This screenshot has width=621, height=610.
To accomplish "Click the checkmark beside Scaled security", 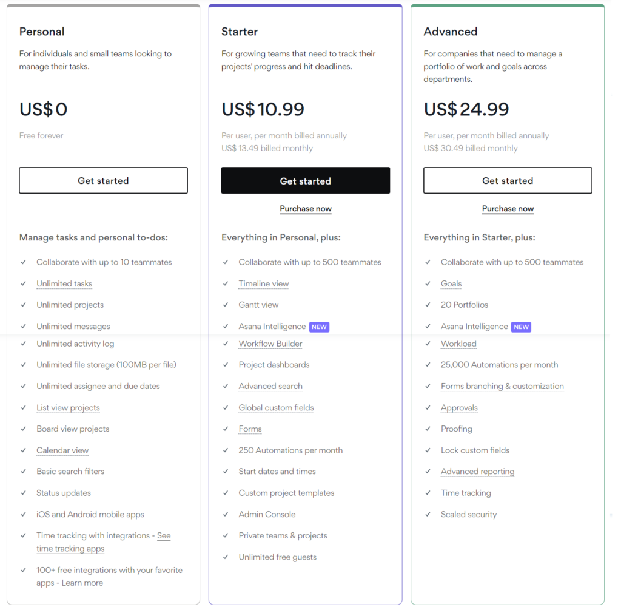I will click(428, 514).
